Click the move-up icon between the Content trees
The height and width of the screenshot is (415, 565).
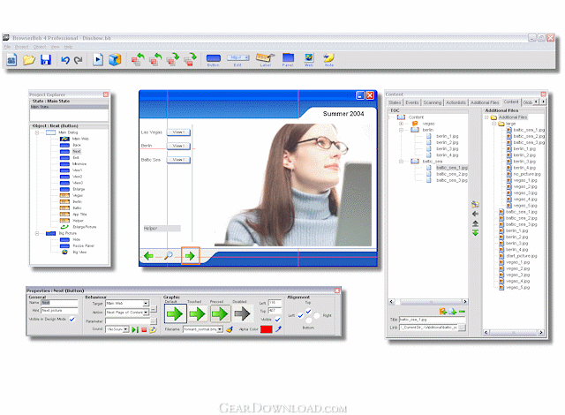(475, 223)
